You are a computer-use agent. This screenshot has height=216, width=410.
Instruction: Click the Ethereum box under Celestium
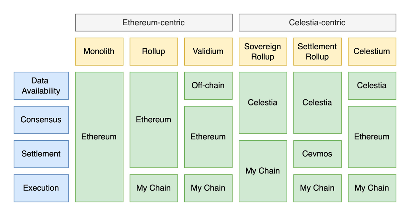[372, 137]
